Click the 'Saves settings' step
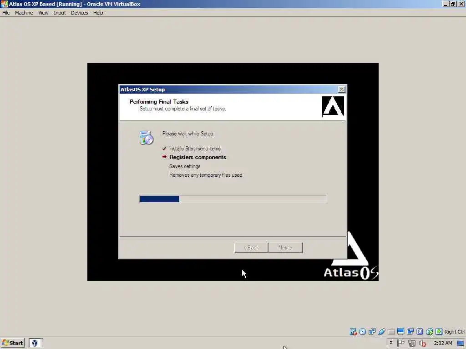This screenshot has width=466, height=349. pos(185,166)
